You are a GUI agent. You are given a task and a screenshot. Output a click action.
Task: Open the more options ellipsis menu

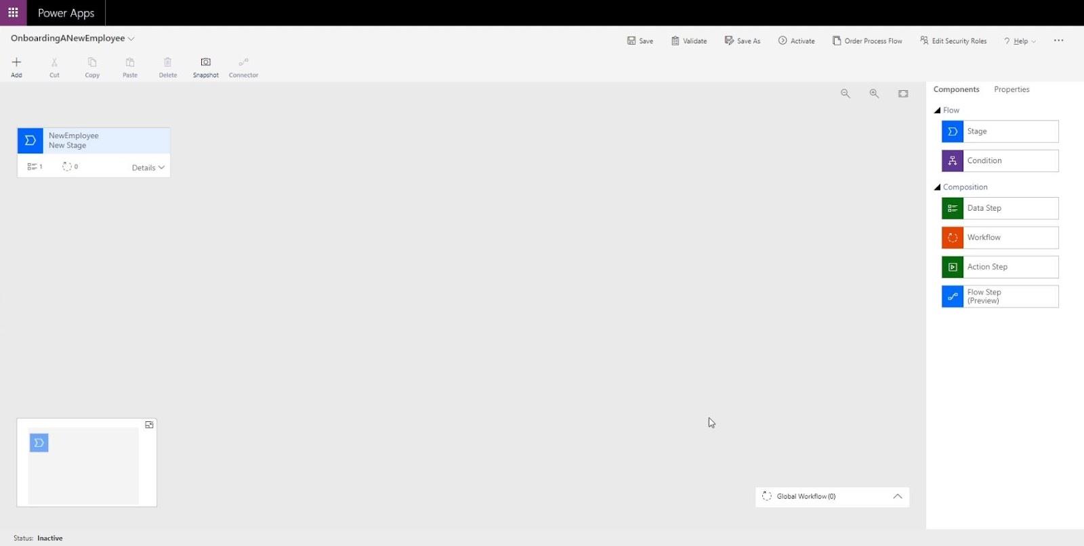[1059, 41]
